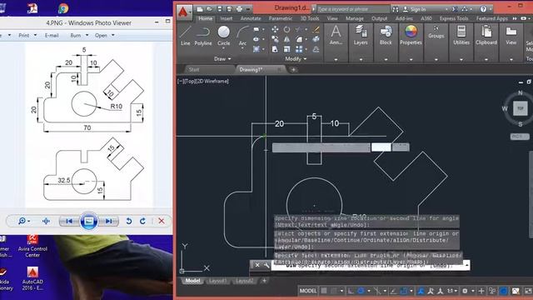Select the Arc draw tool

pos(242,36)
